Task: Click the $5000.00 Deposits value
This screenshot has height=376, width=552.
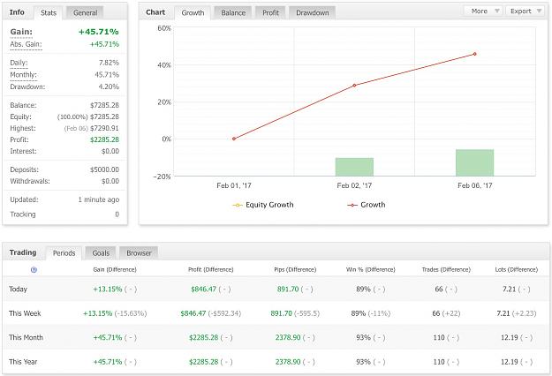Action: 104,169
